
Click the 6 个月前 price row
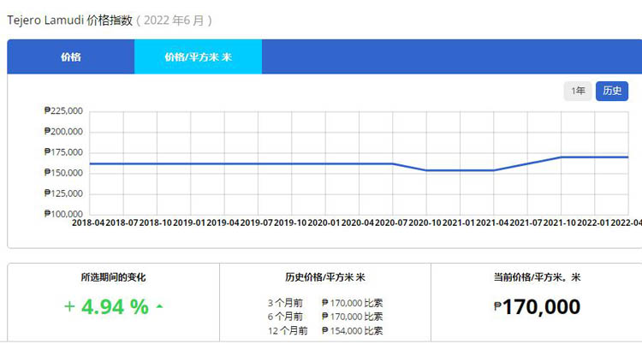click(x=325, y=316)
